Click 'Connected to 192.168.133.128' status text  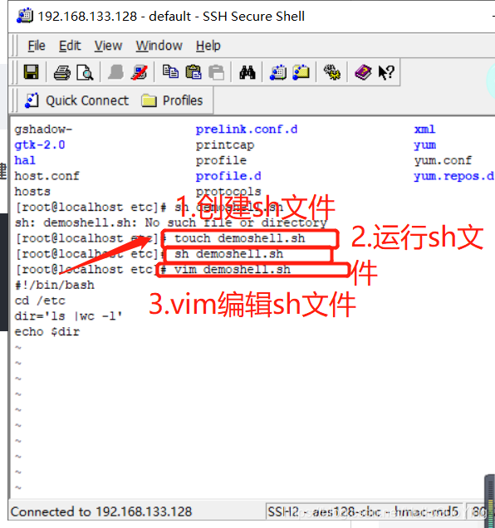coord(101,511)
